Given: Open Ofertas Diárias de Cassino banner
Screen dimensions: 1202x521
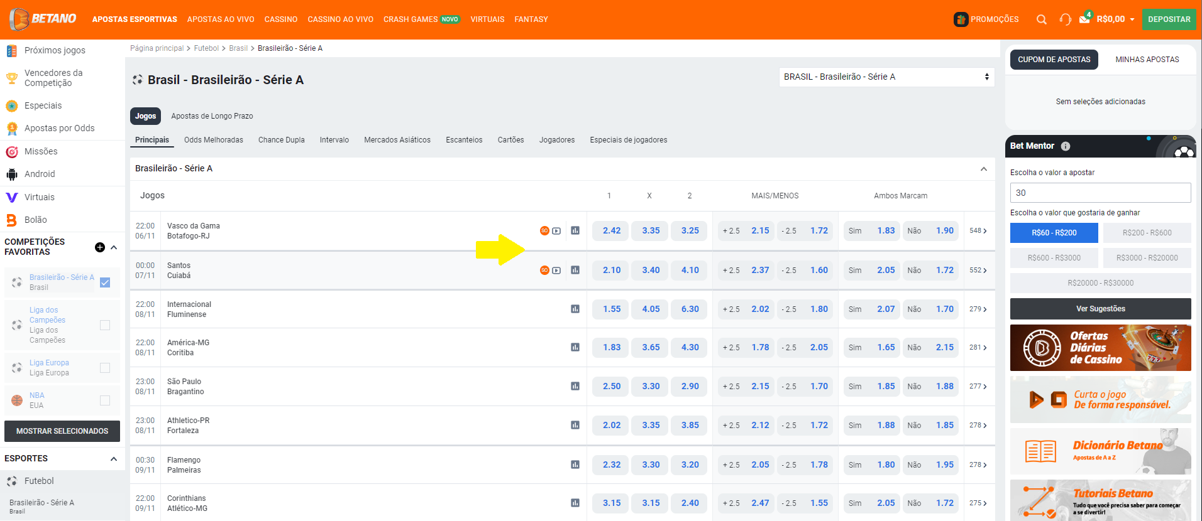Looking at the screenshot, I should pyautogui.click(x=1101, y=348).
